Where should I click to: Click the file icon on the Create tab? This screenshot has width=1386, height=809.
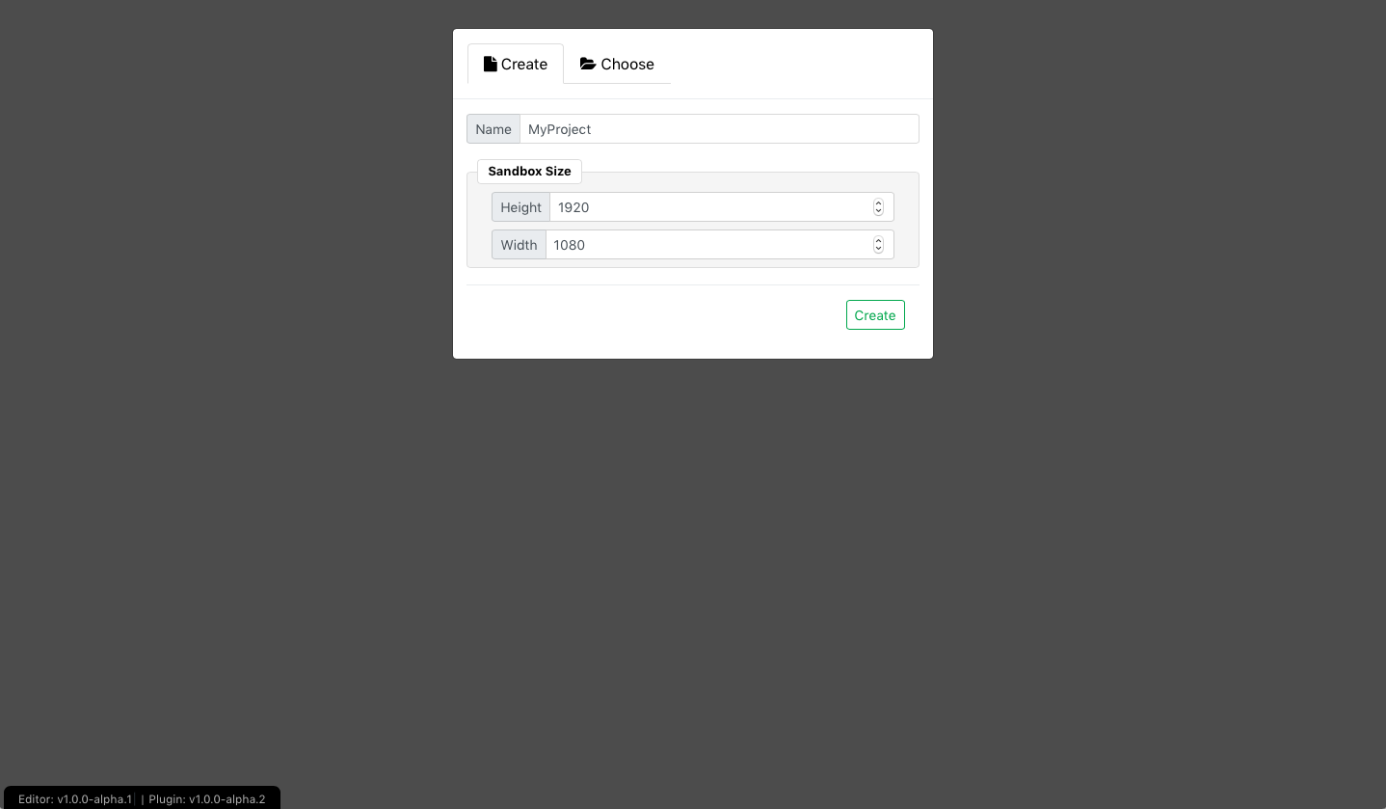tap(491, 64)
